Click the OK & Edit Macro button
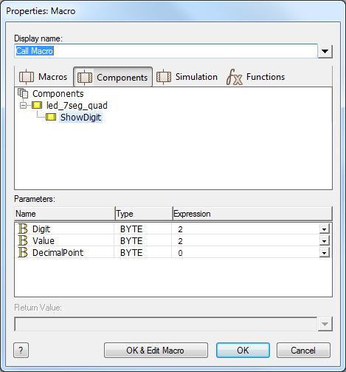Viewport: 346px width, 372px height. click(x=156, y=350)
